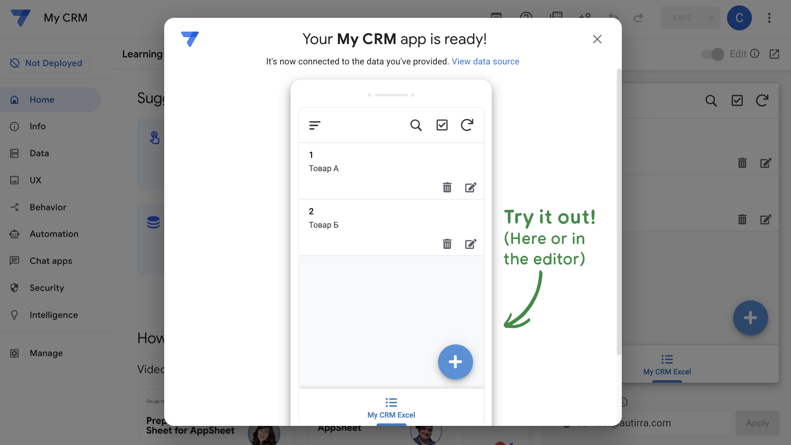Delete the Товар Б row in dialog

[x=447, y=244]
